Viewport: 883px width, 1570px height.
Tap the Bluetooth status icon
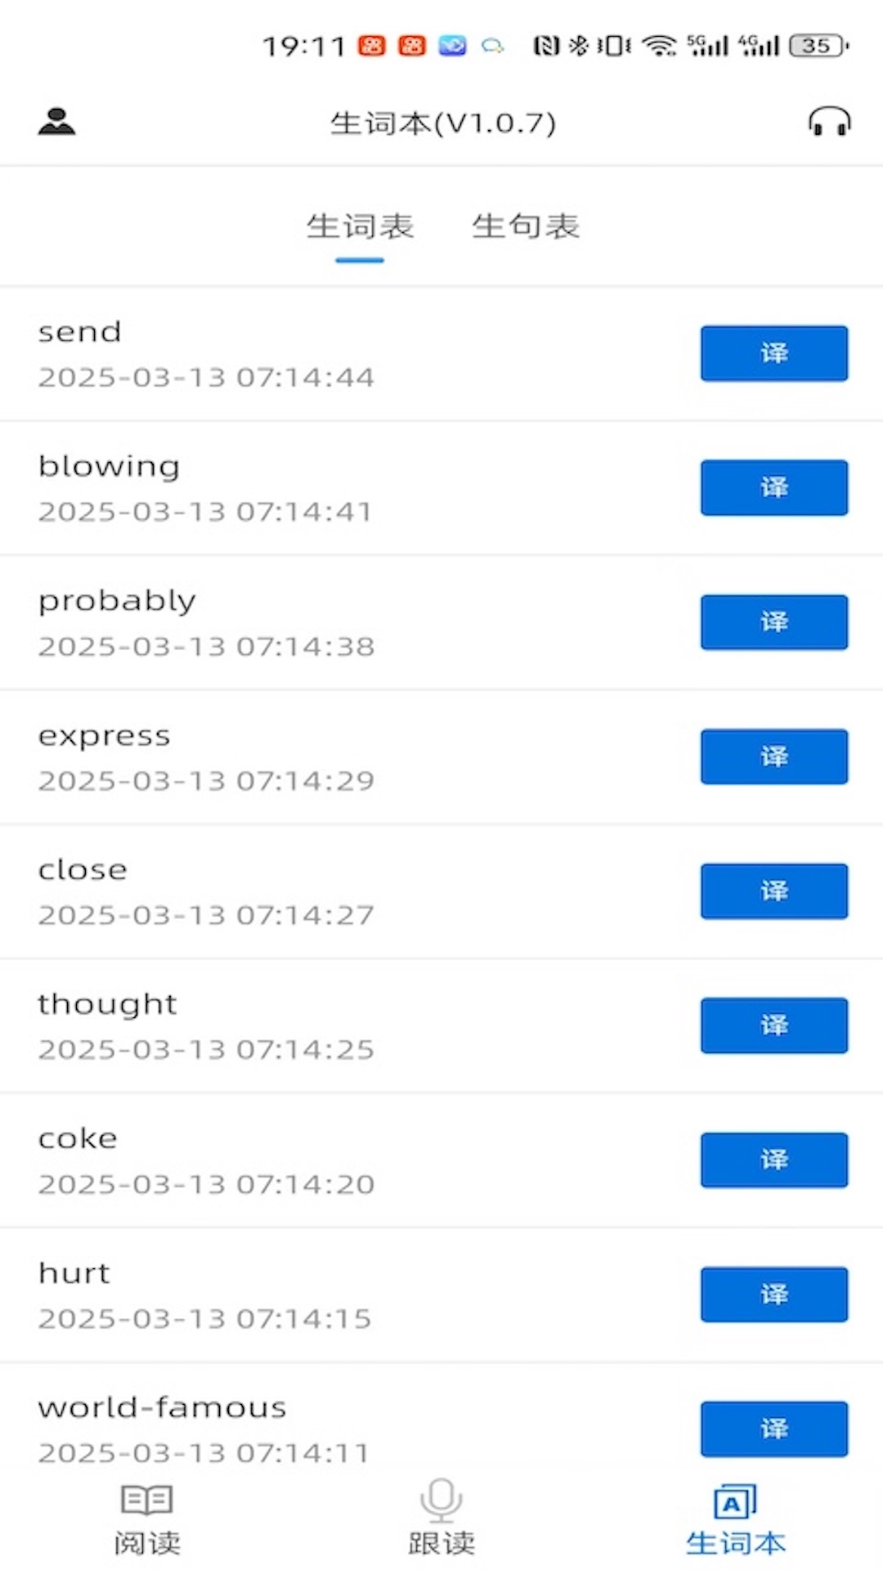pyautogui.click(x=578, y=46)
